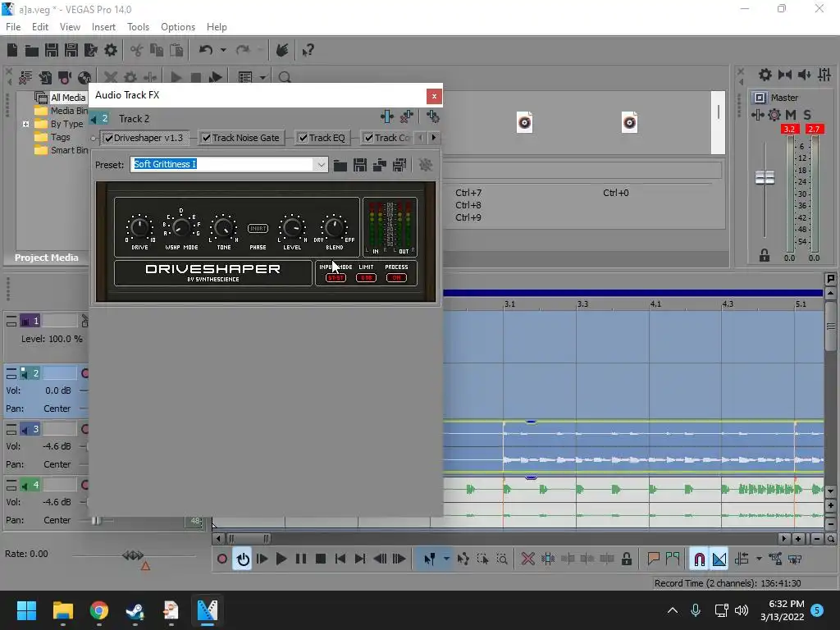Click the Master bus lock icon
Viewport: 840px width, 630px height.
[x=764, y=256]
